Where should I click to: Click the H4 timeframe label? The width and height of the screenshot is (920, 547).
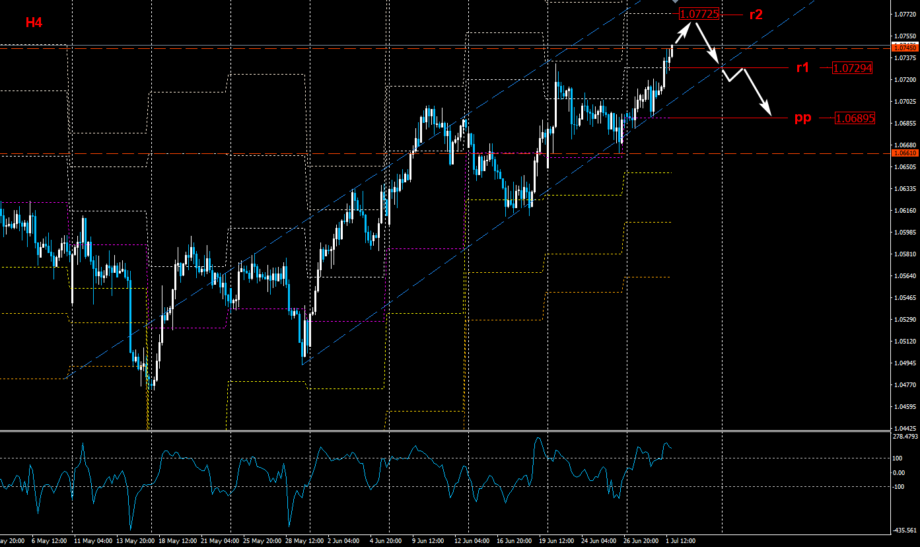34,23
